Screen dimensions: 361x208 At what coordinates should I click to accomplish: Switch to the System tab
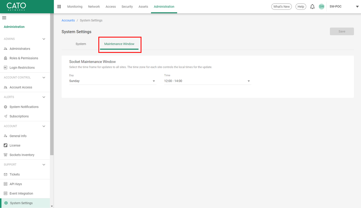(x=81, y=44)
